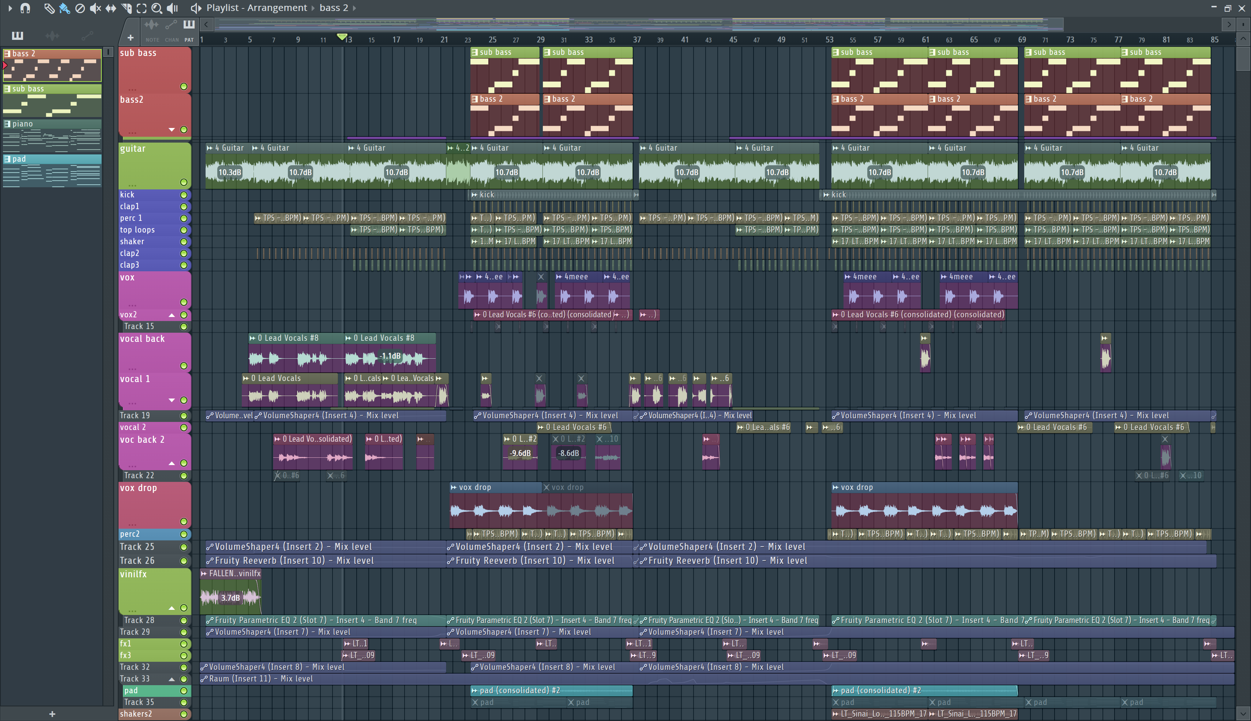1251x721 pixels.
Task: Select the Delete tool
Action: (x=79, y=8)
